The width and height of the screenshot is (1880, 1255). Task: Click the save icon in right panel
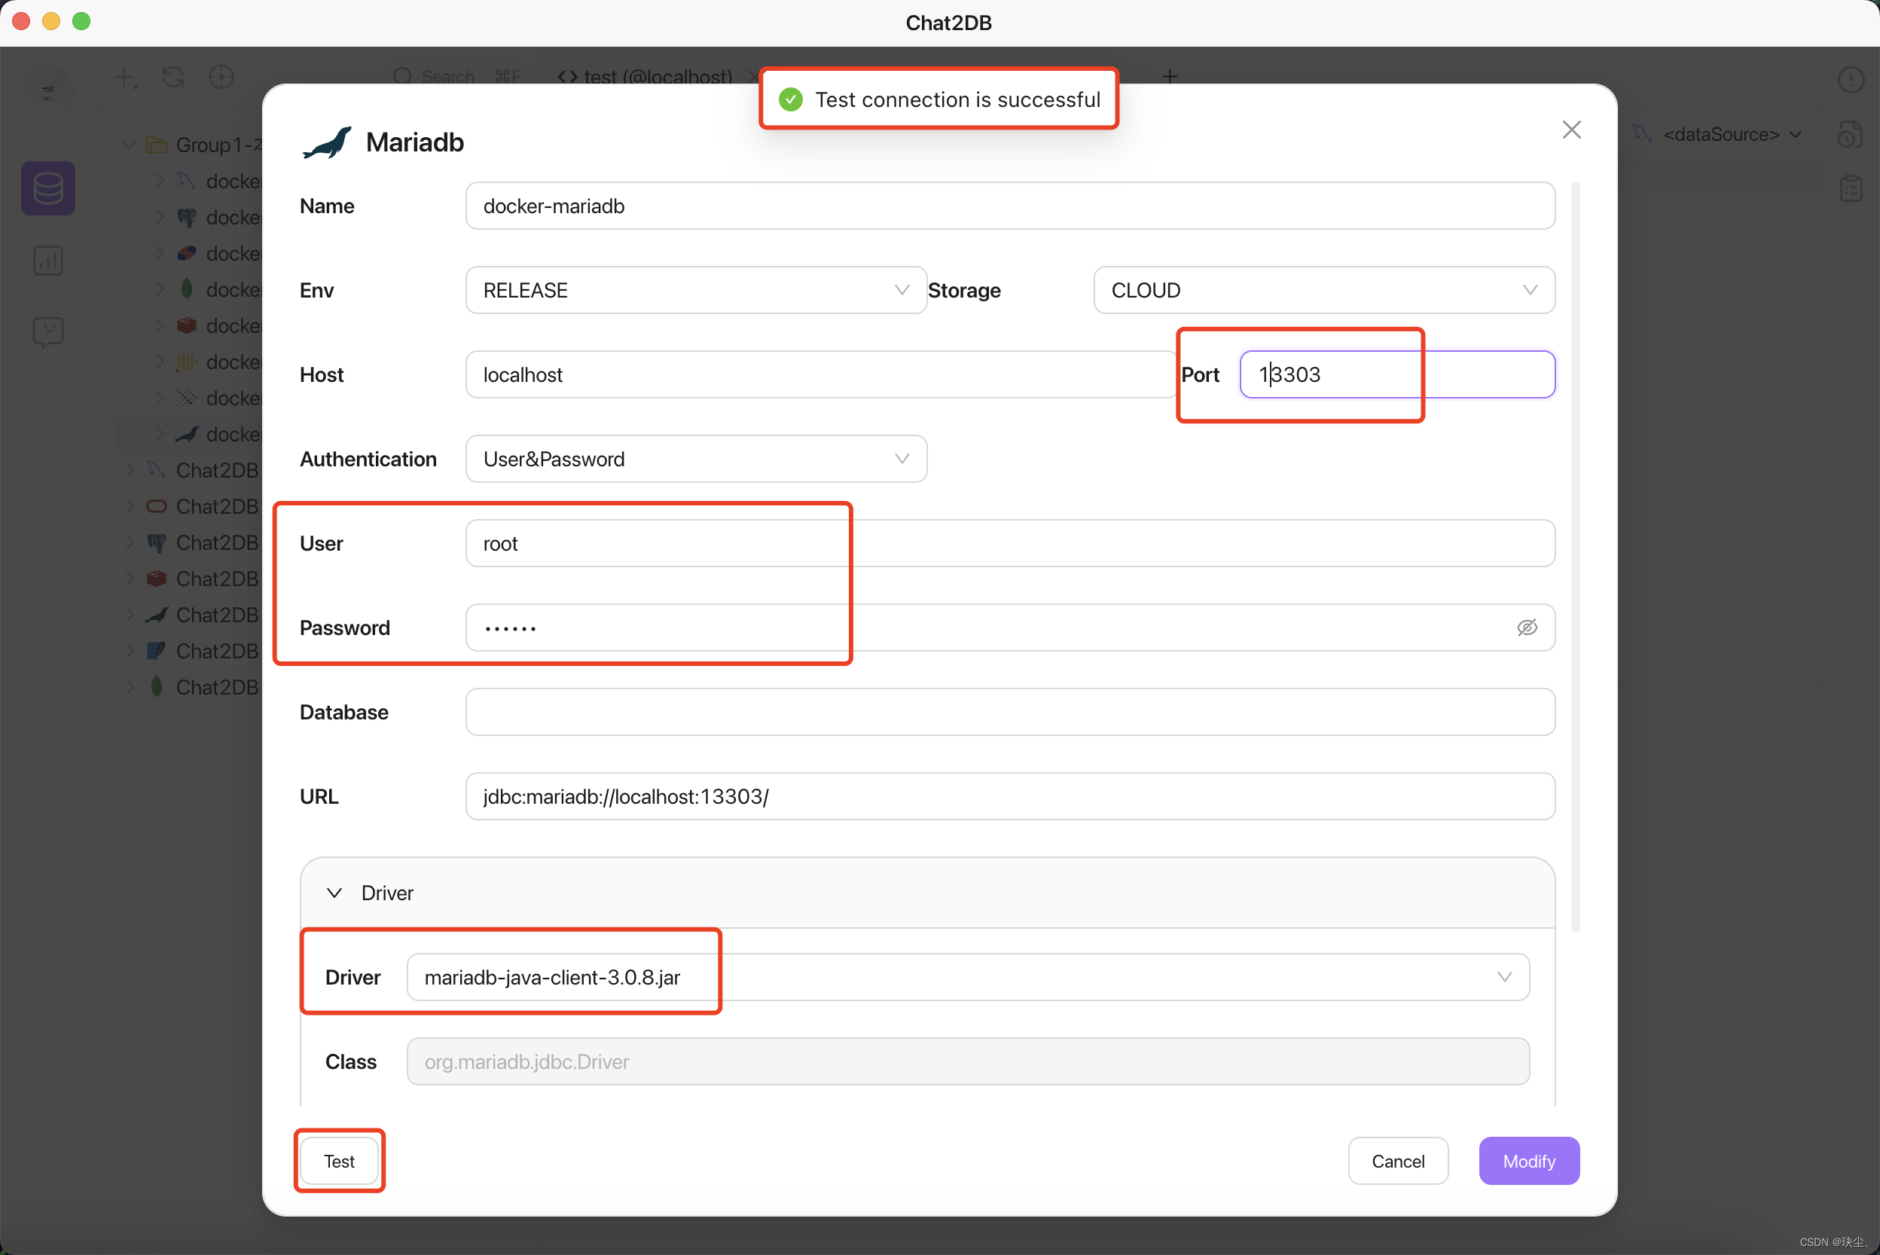point(1851,134)
